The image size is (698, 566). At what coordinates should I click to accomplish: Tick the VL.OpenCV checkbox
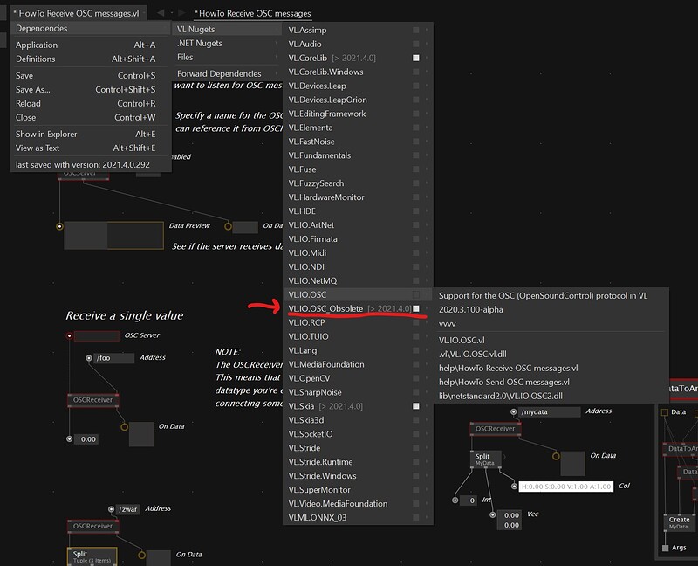pos(416,378)
